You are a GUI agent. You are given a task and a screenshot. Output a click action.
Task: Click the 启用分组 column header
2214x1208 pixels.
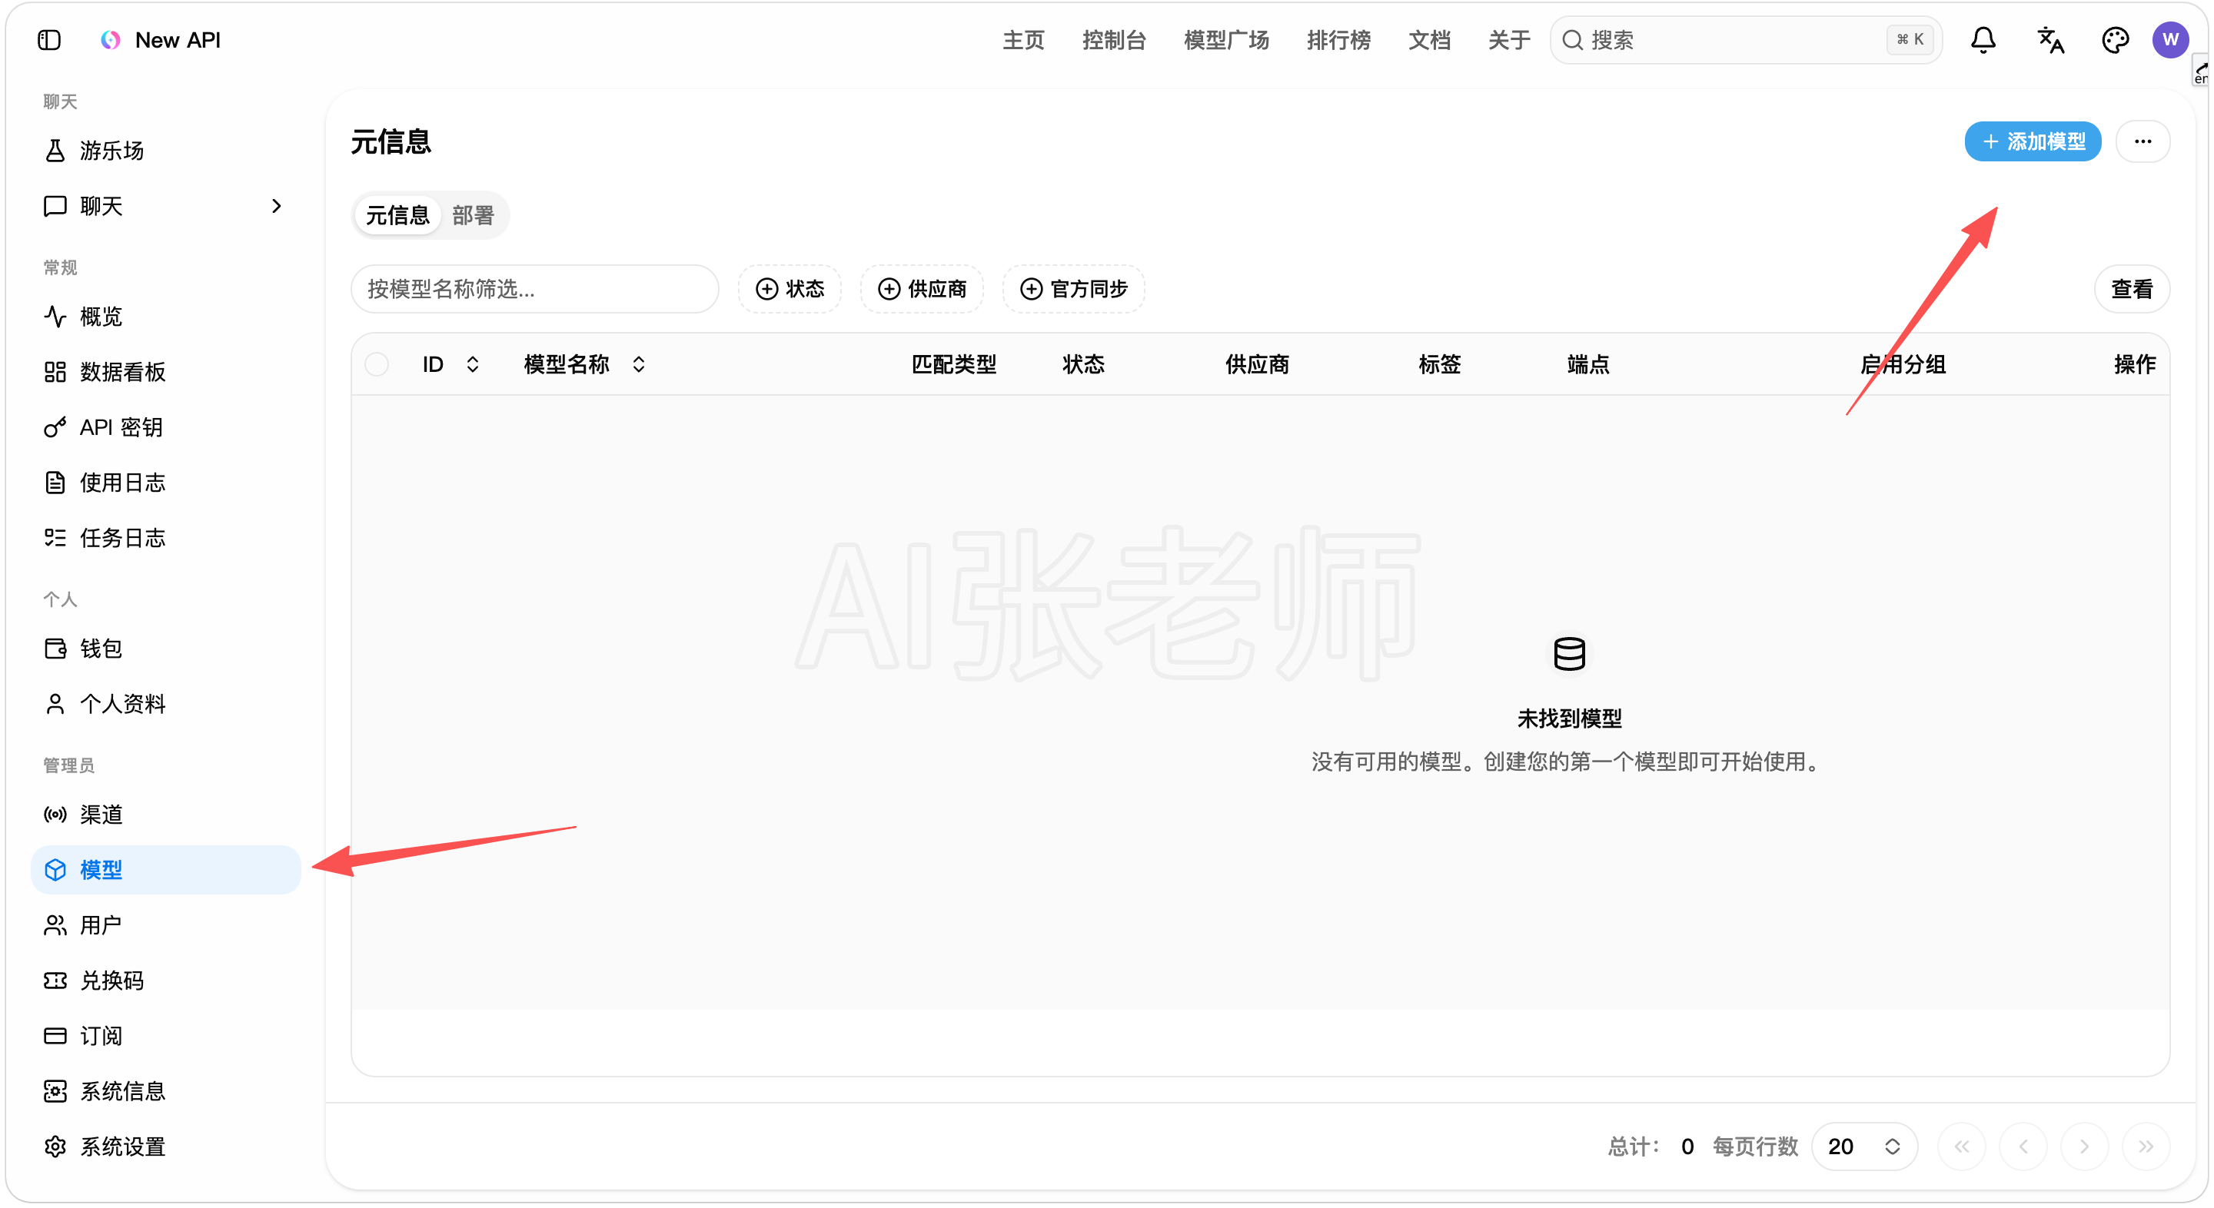coord(1903,364)
